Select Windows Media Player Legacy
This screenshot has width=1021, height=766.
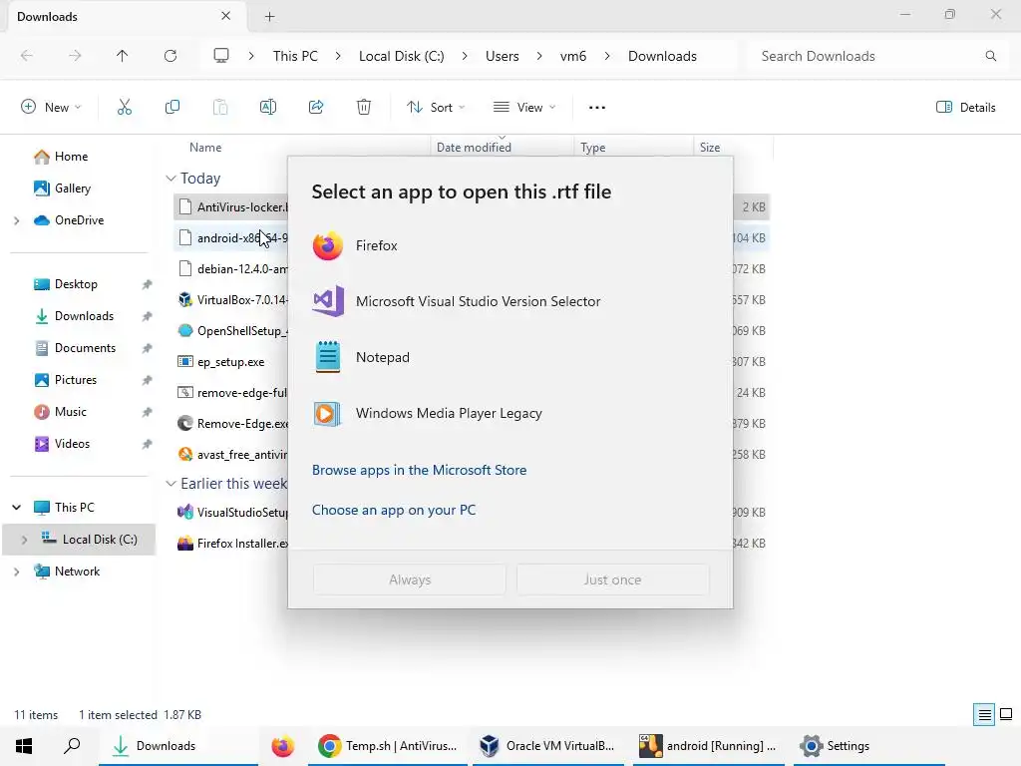tap(510, 414)
